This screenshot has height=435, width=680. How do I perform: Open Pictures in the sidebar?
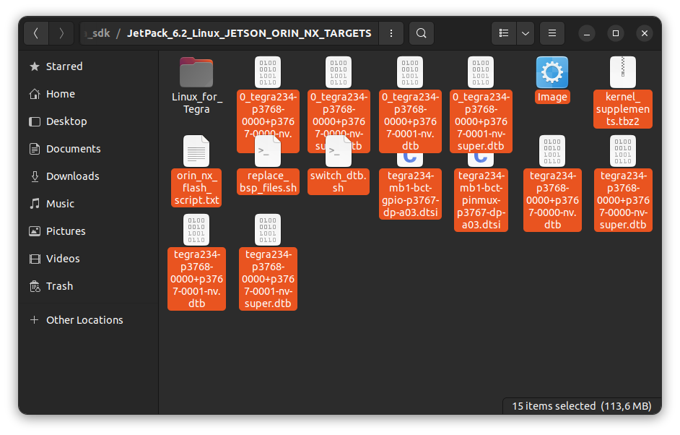pos(89,231)
